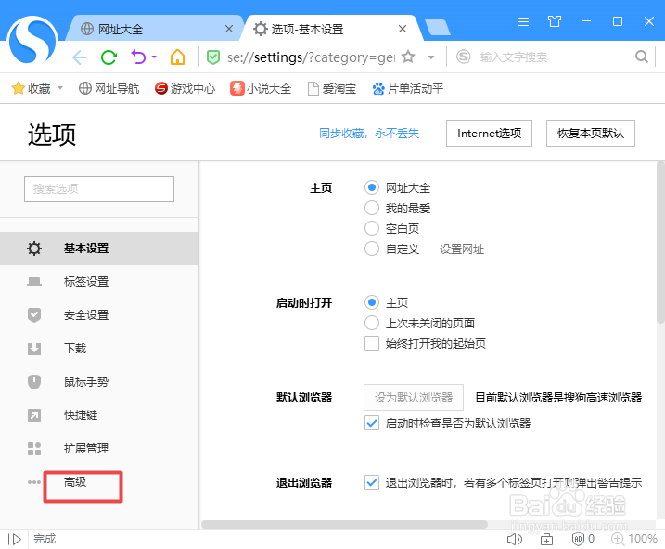This screenshot has width=665, height=549.
Task: Switch to the 网址大全 tab
Action: pos(153,29)
